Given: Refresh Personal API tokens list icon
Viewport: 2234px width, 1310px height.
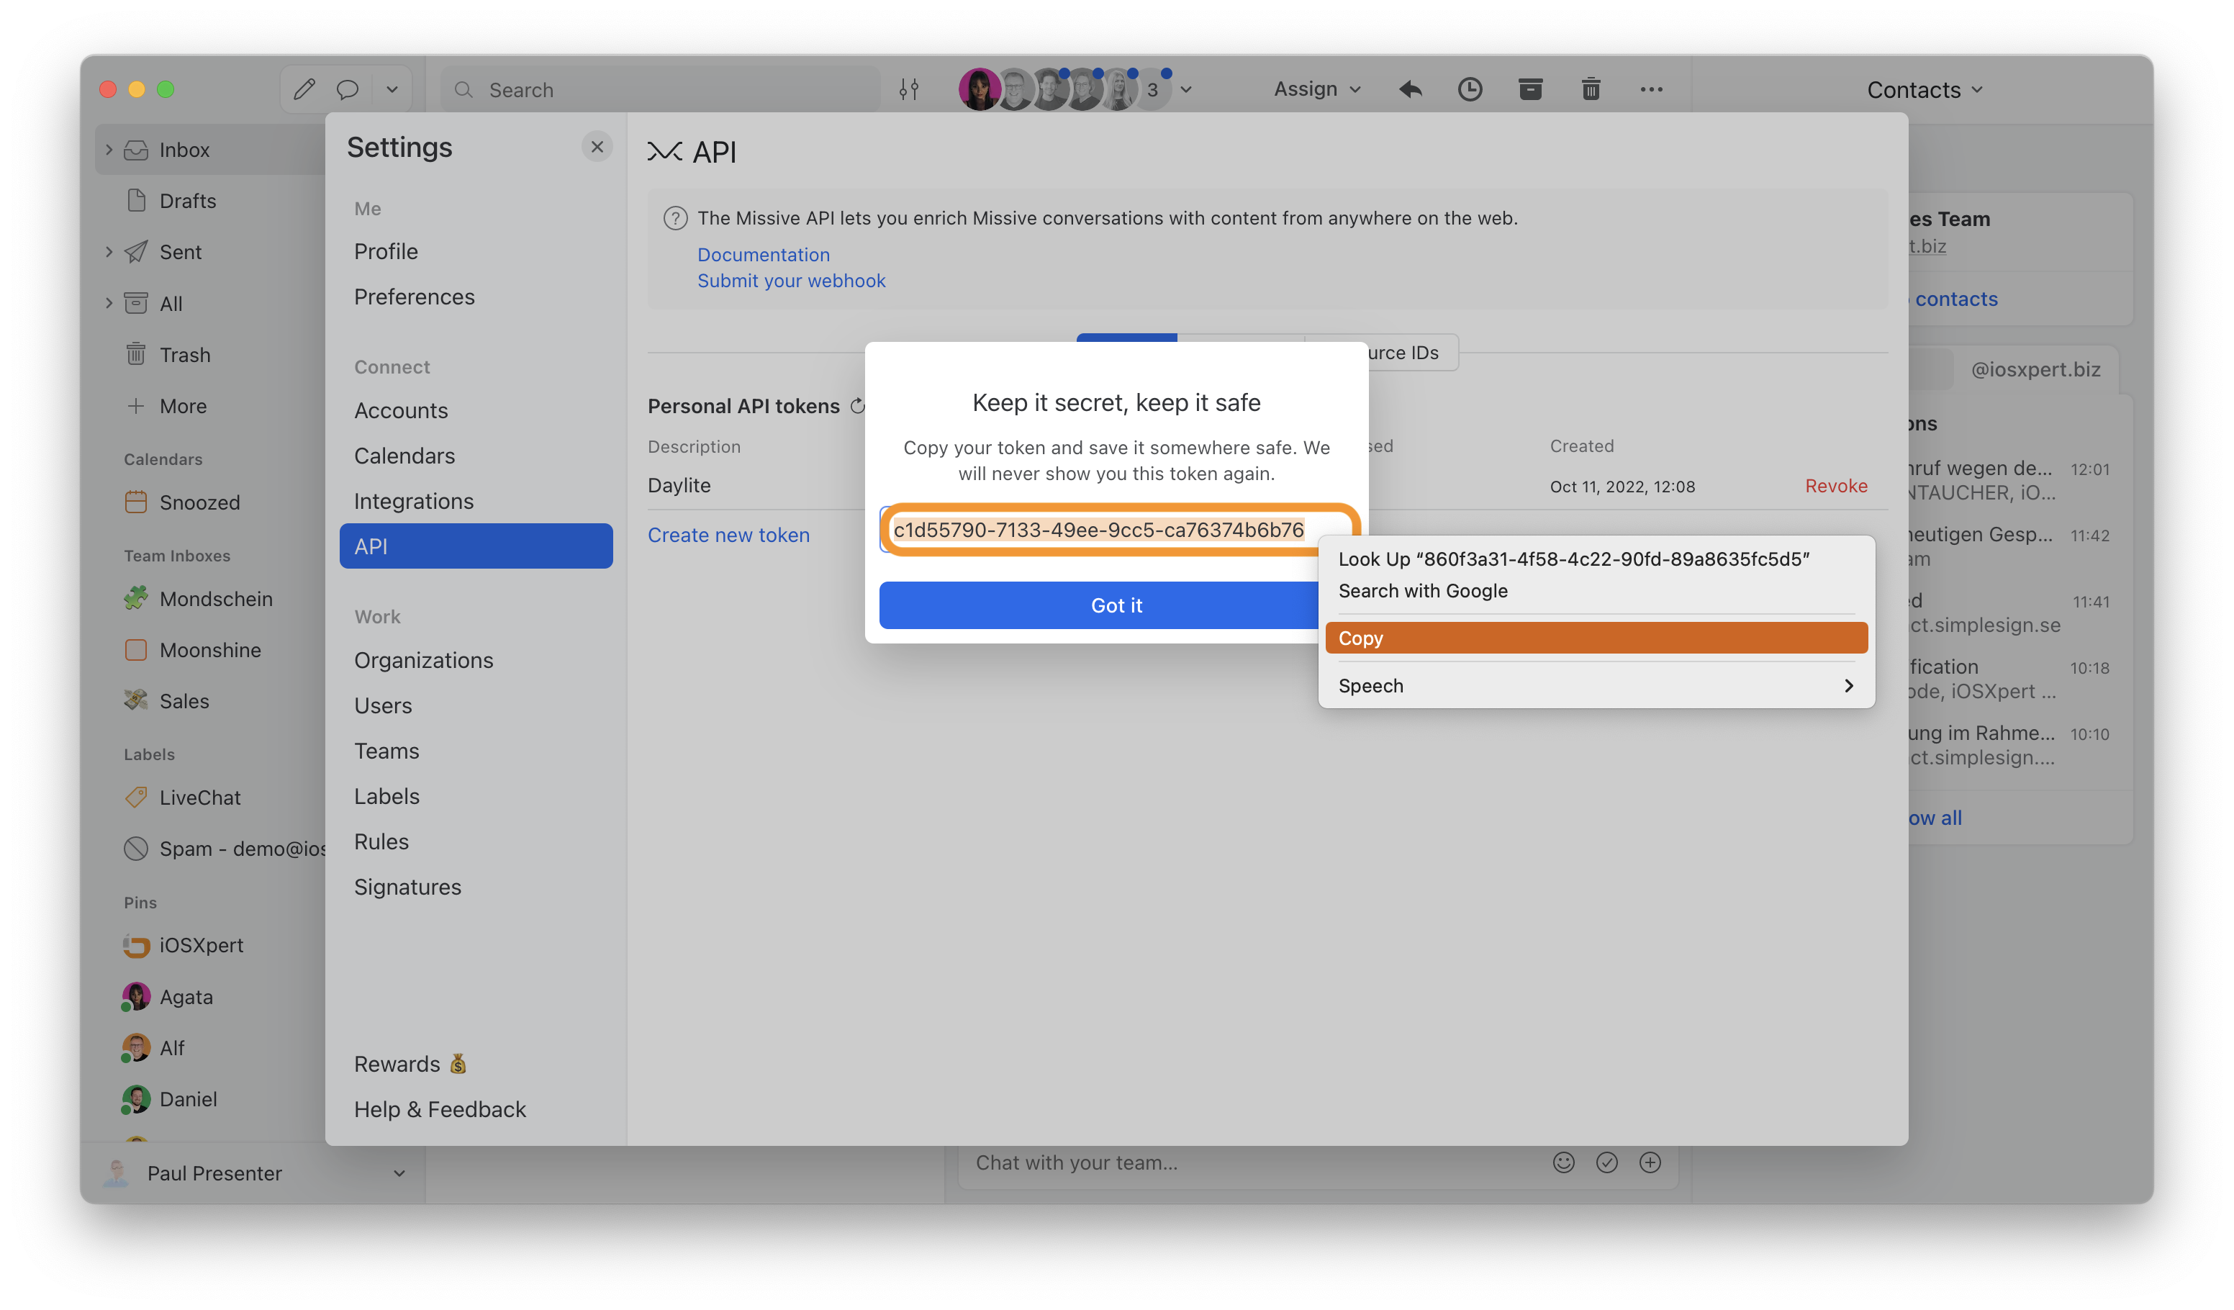Looking at the screenshot, I should point(857,406).
